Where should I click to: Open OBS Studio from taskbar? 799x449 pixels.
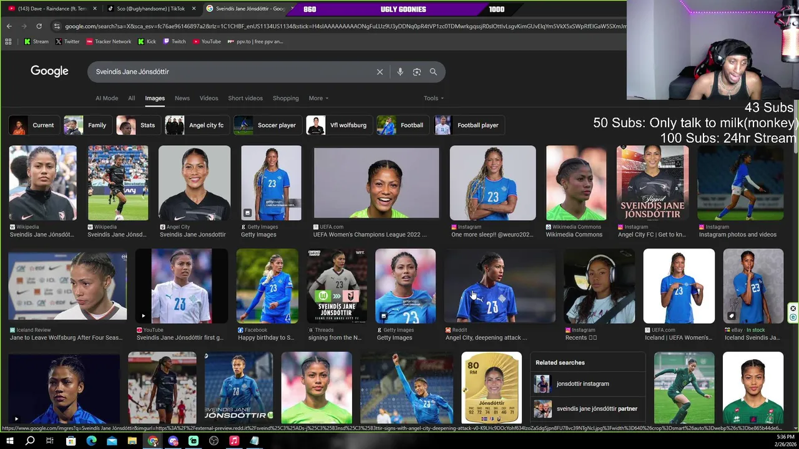tap(214, 441)
